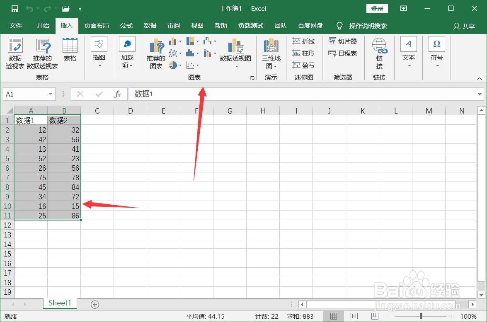Switch to Page Layout view
Viewport: 487px width, 322px height.
tap(354, 317)
